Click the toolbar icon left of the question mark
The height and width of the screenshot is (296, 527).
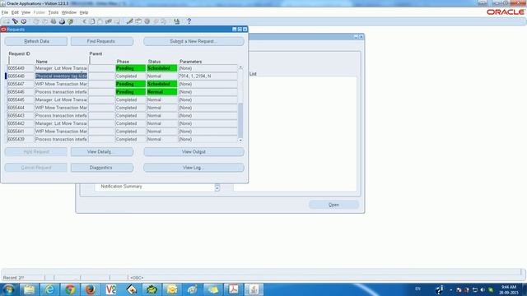[x=177, y=21]
